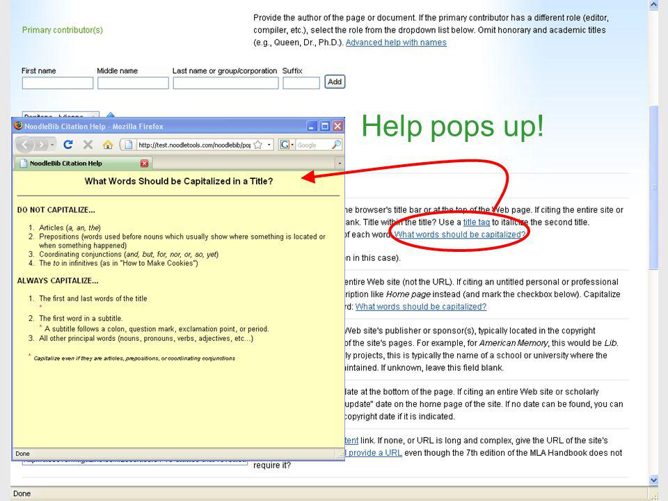668x501 pixels.
Task: Go forward in the Firefox help popup
Action: tap(41, 145)
